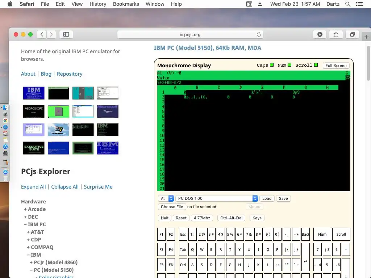The height and width of the screenshot is (278, 371).
Task: Show the Safari sidebar
Action: coord(66,34)
